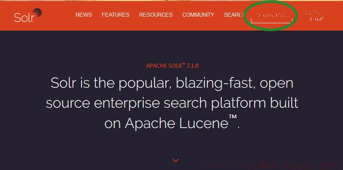343x170 pixels.
Task: Open the News menu item
Action: point(84,15)
